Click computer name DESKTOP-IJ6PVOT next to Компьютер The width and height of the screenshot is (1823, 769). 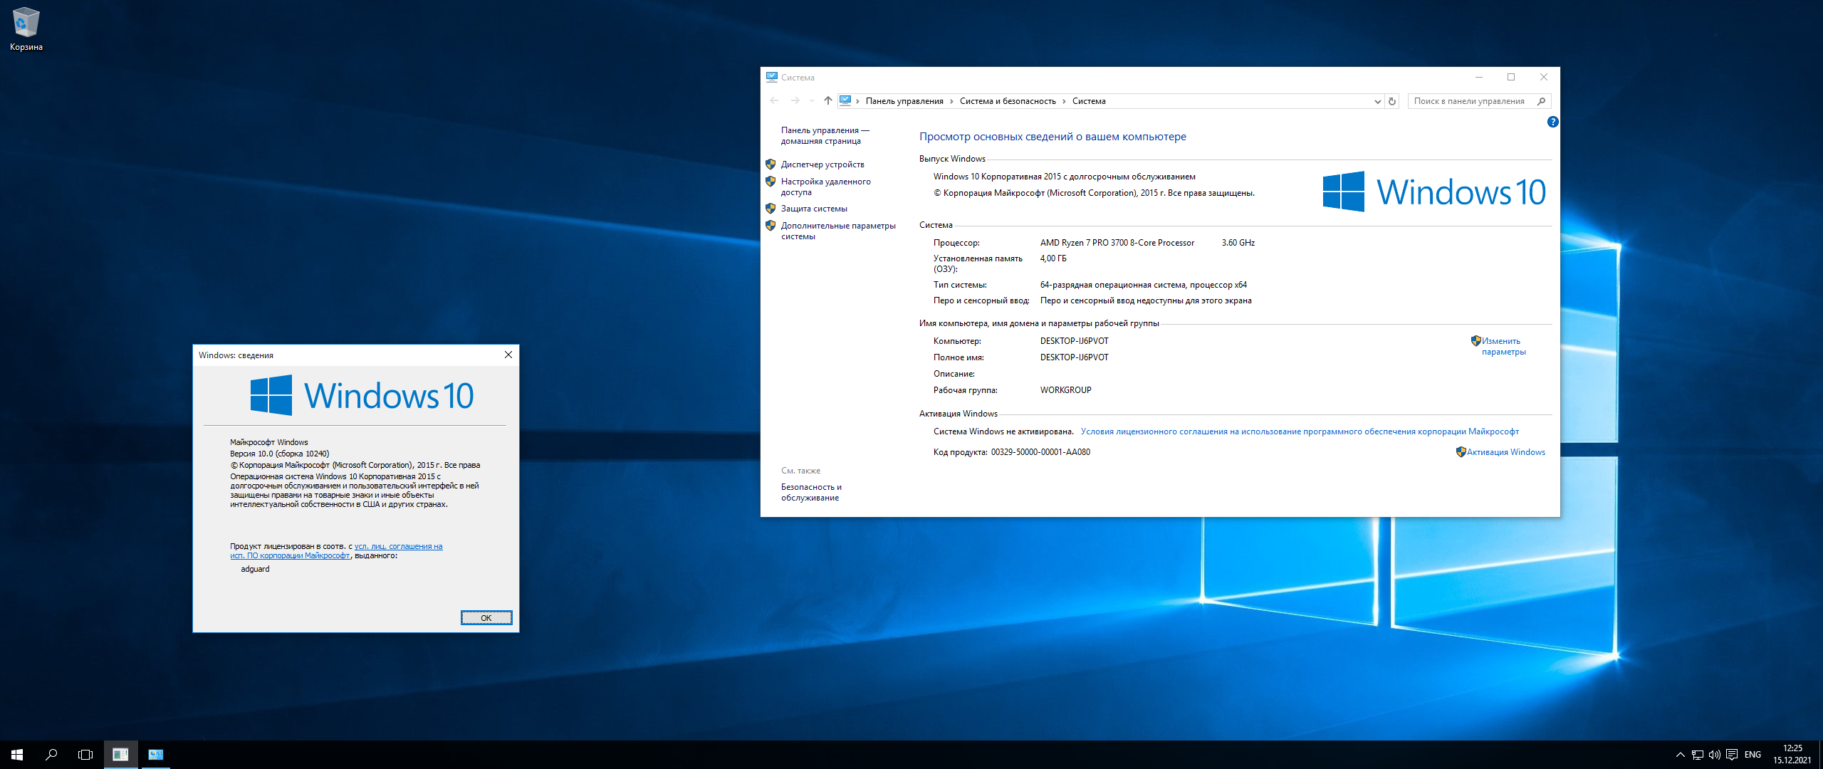click(1074, 341)
